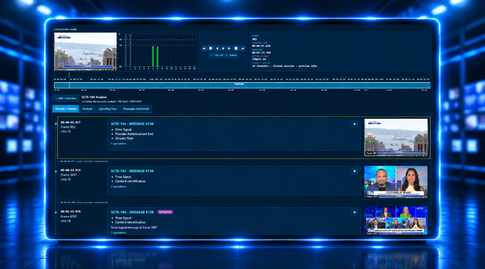The height and width of the screenshot is (269, 485).
Task: Select the Packets / Frames tab
Action: [65, 109]
